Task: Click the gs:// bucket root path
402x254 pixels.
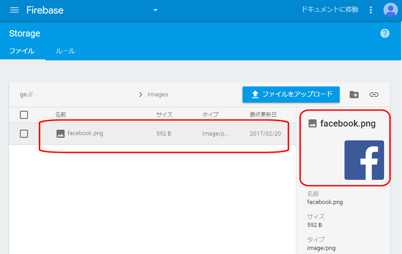Action: pyautogui.click(x=27, y=94)
